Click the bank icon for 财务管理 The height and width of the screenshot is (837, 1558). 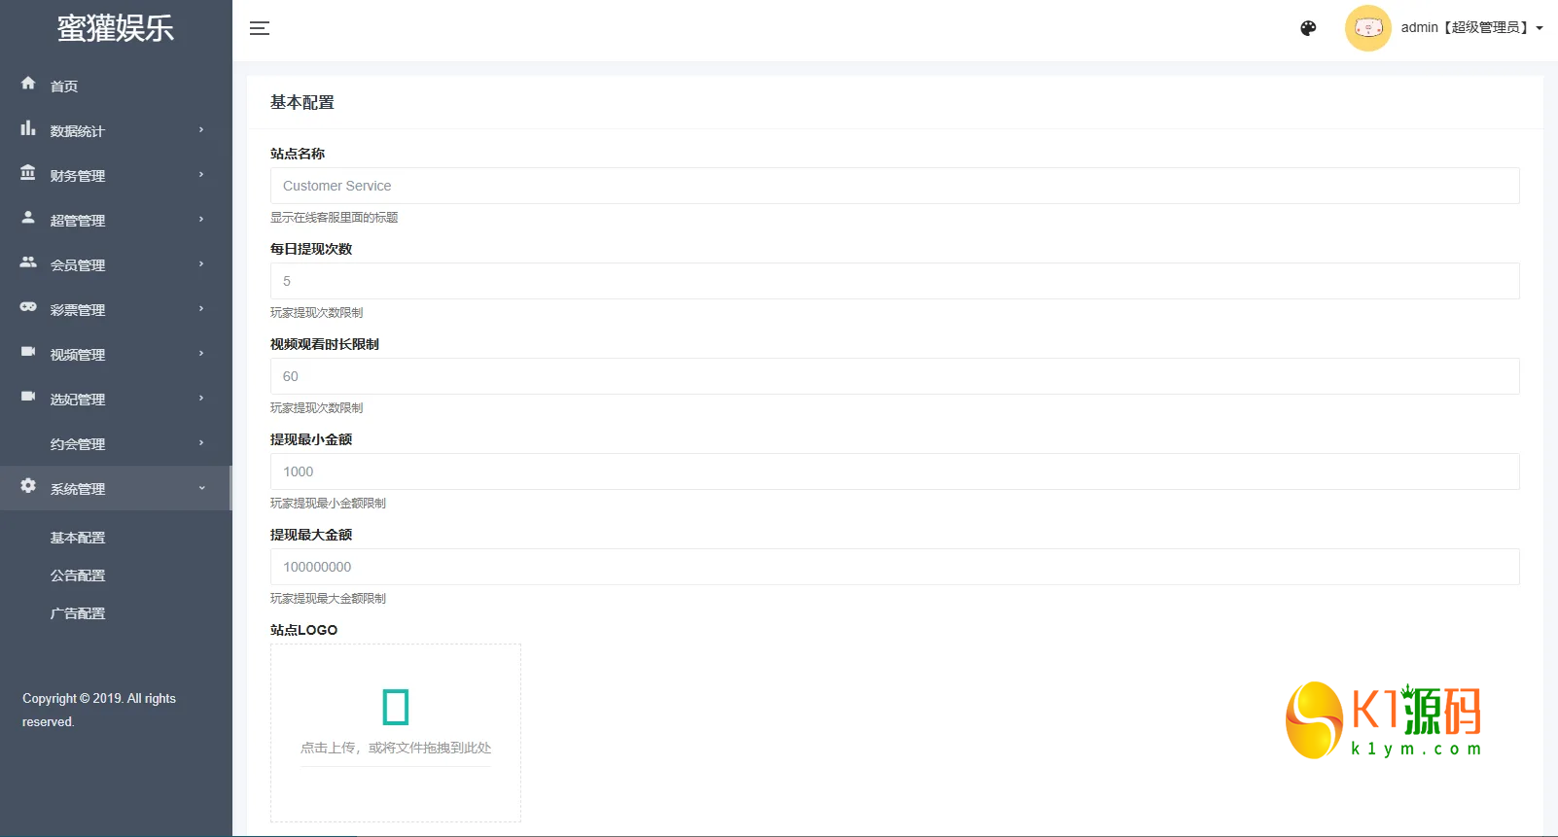28,173
